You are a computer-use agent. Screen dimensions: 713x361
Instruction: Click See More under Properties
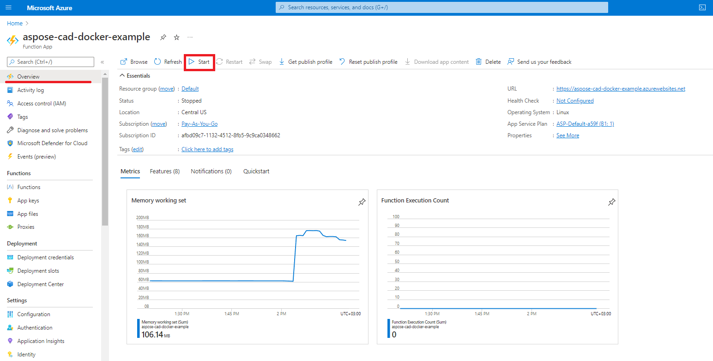click(568, 135)
